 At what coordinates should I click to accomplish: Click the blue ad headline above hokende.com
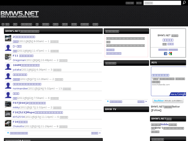(160, 75)
